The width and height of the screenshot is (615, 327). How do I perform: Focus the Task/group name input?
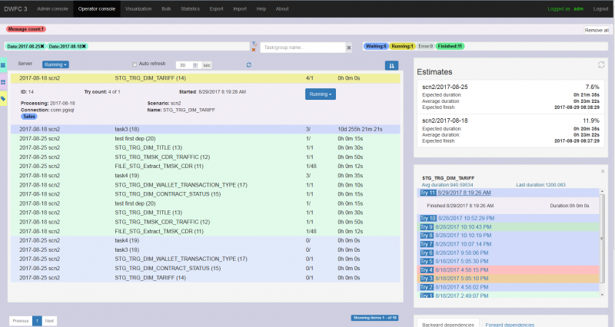pyautogui.click(x=302, y=48)
